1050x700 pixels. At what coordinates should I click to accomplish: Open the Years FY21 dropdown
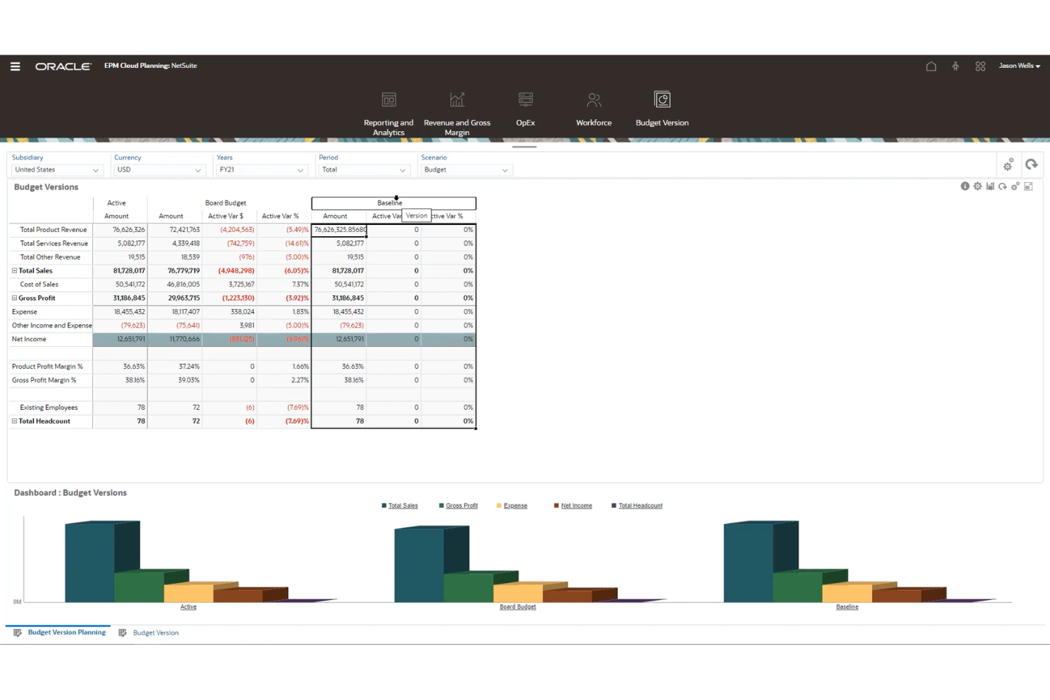tap(300, 170)
